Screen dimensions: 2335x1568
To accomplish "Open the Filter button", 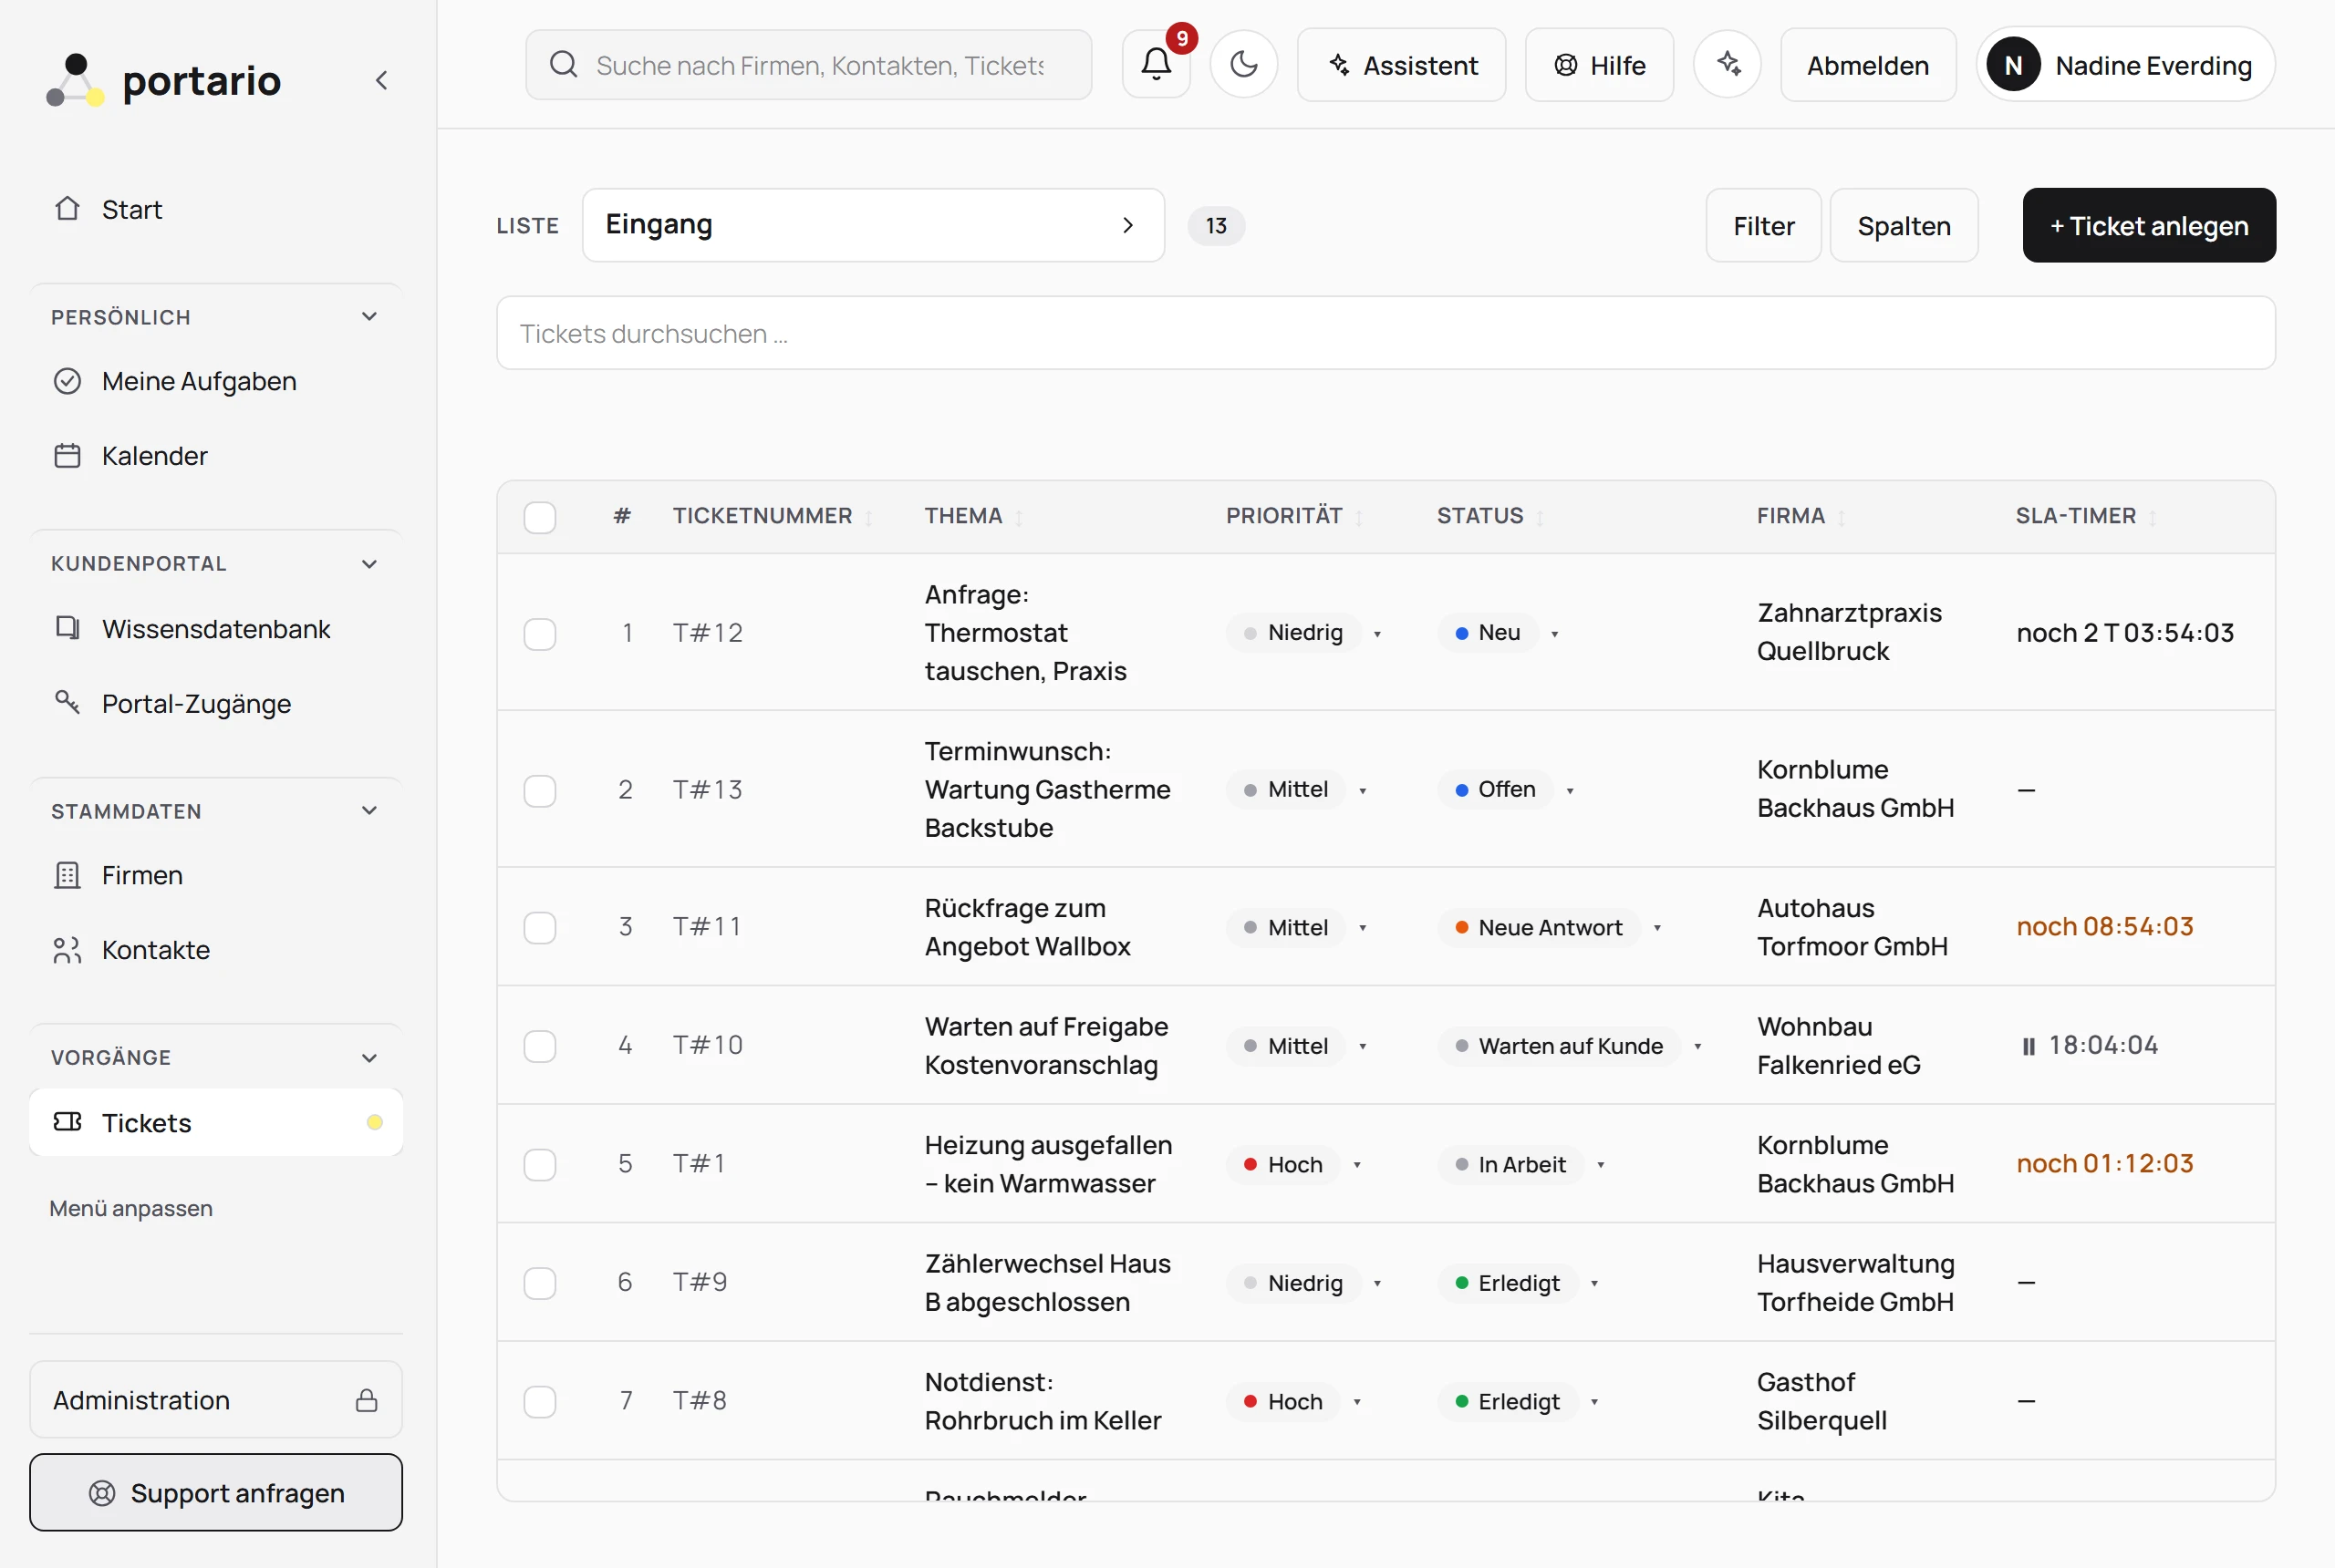I will pos(1764,226).
